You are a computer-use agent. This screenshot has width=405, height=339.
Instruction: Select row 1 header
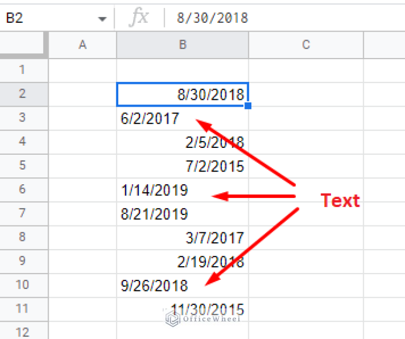(x=22, y=70)
